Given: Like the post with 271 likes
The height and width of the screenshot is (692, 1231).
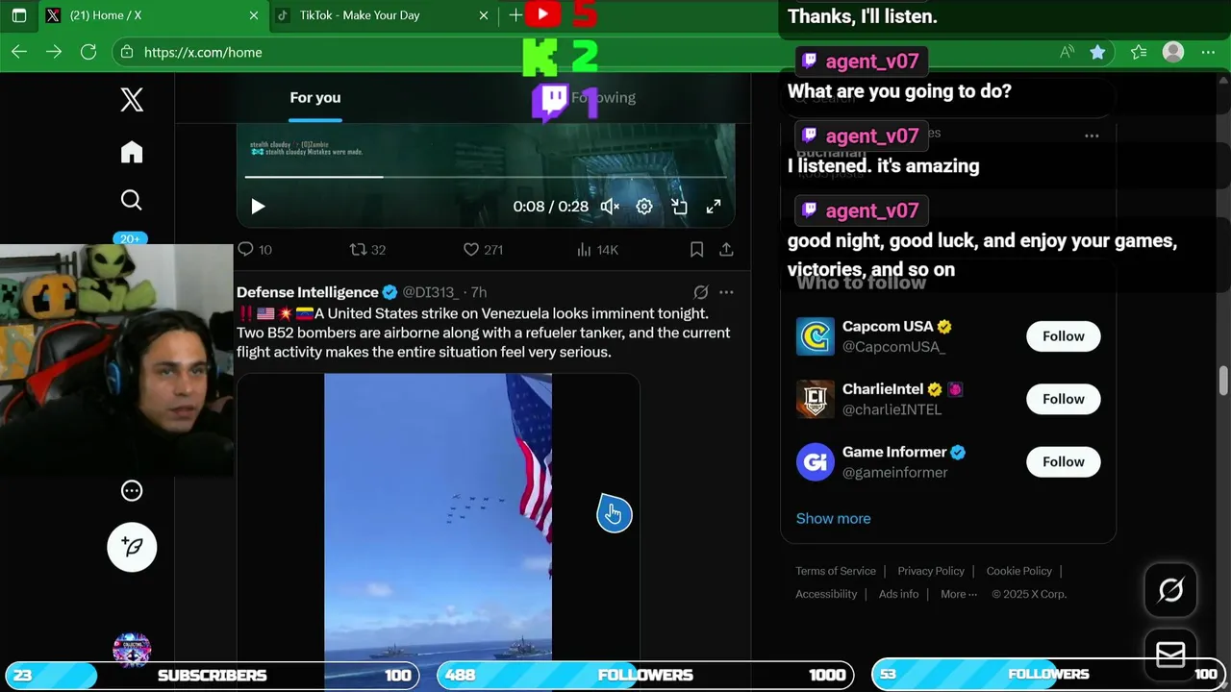Looking at the screenshot, I should [x=483, y=250].
